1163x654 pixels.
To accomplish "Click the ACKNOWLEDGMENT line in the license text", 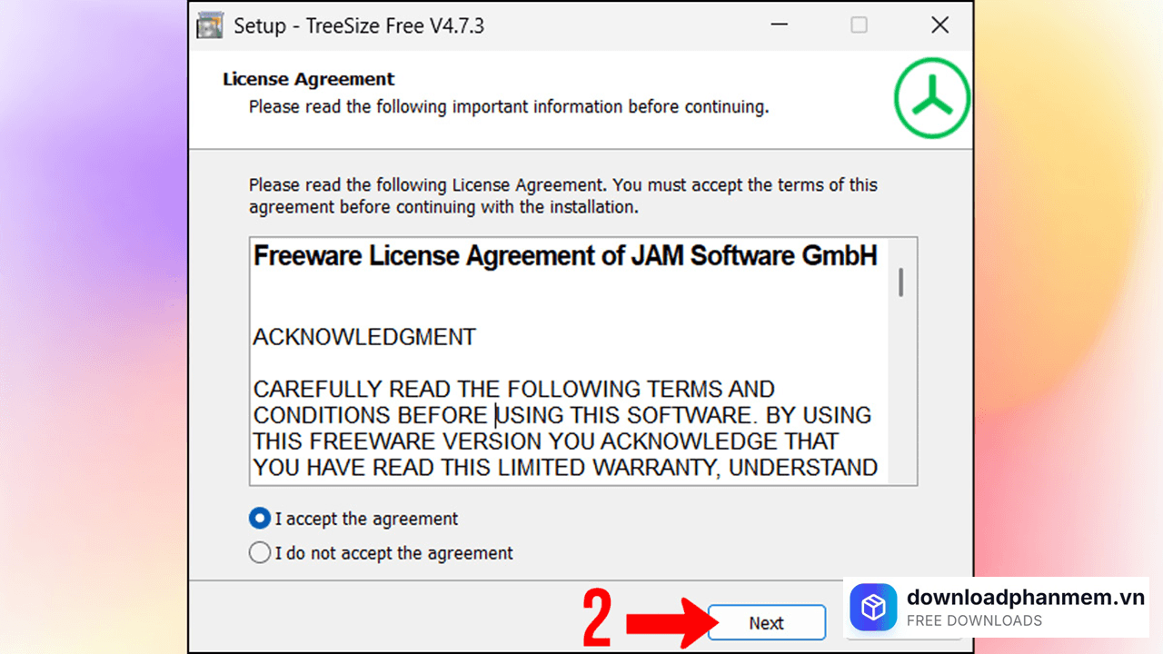I will tap(364, 337).
